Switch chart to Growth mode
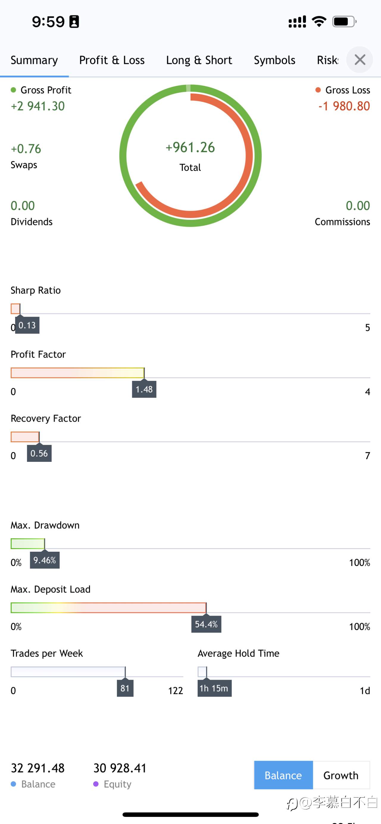This screenshot has height=824, width=381. pyautogui.click(x=341, y=775)
